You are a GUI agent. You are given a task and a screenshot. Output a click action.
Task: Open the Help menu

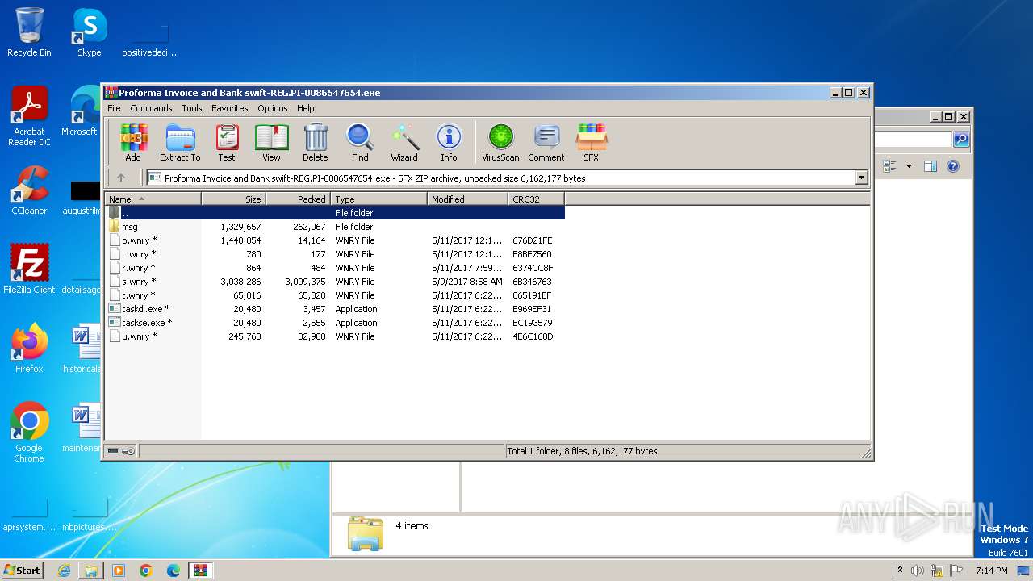(x=306, y=108)
